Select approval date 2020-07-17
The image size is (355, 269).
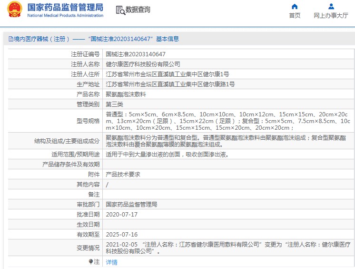121,215
